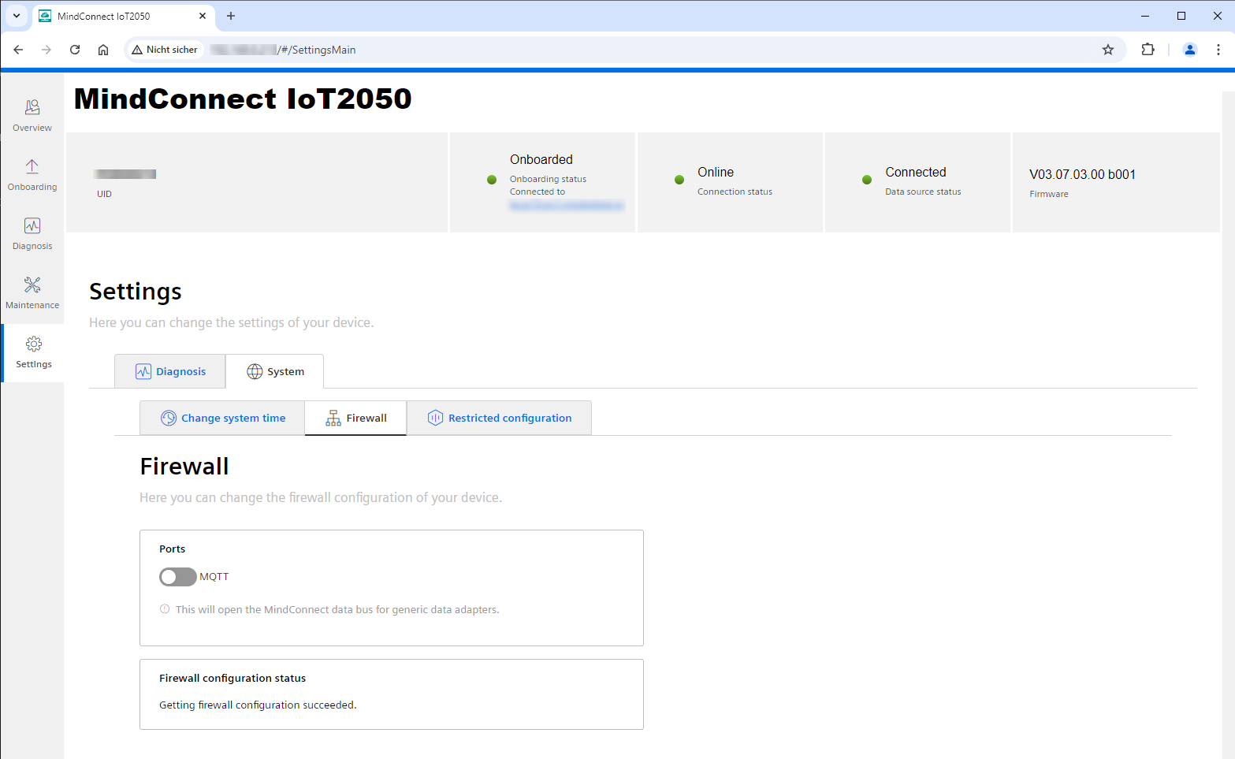The height and width of the screenshot is (759, 1235).
Task: Open the Change system time tab
Action: pos(222,418)
